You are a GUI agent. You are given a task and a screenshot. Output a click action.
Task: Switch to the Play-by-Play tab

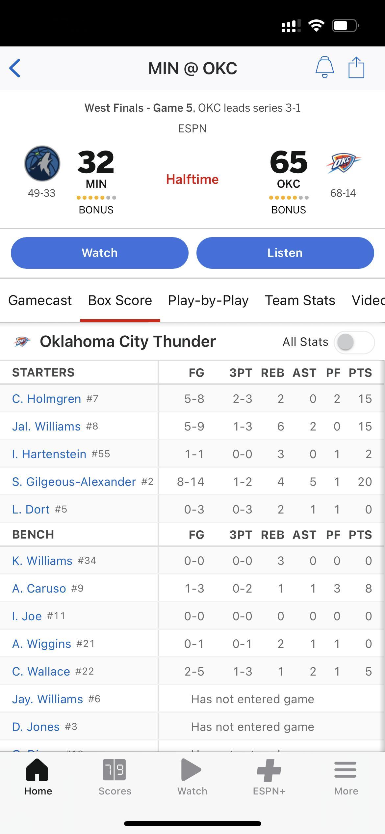(208, 300)
